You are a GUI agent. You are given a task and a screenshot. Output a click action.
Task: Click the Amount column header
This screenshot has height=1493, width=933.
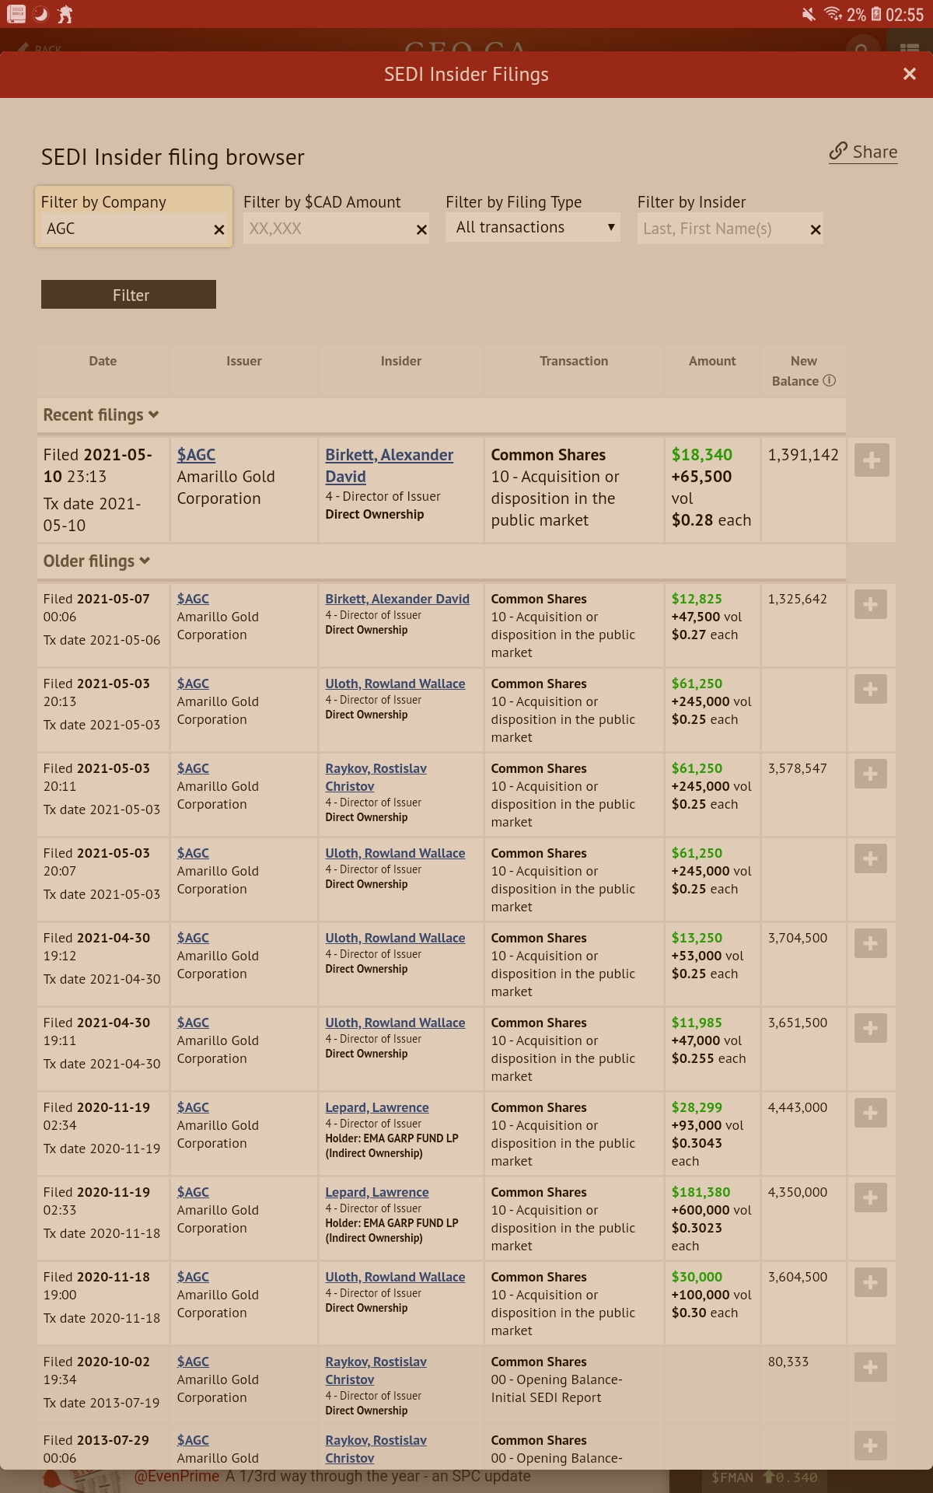click(x=711, y=361)
